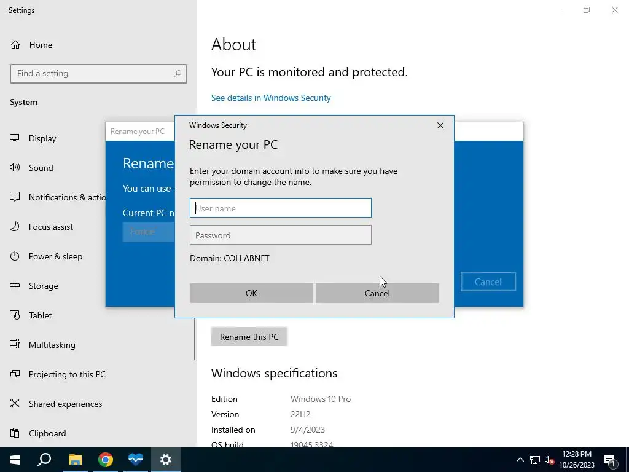This screenshot has width=629, height=472.
Task: Click the Power & sleep power icon
Action: [x=15, y=256]
